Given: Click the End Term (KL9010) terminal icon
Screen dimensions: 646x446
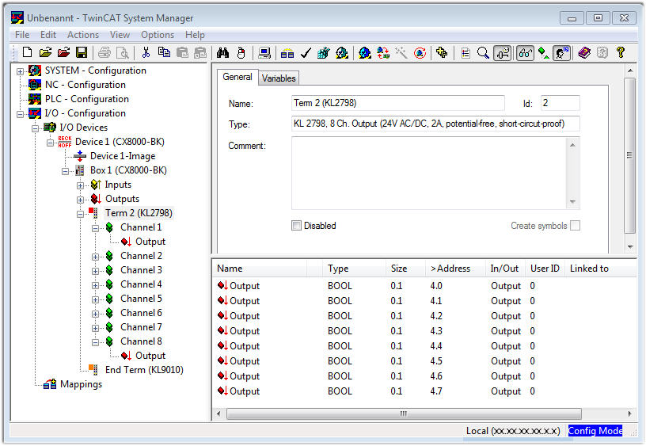Looking at the screenshot, I should (x=93, y=369).
